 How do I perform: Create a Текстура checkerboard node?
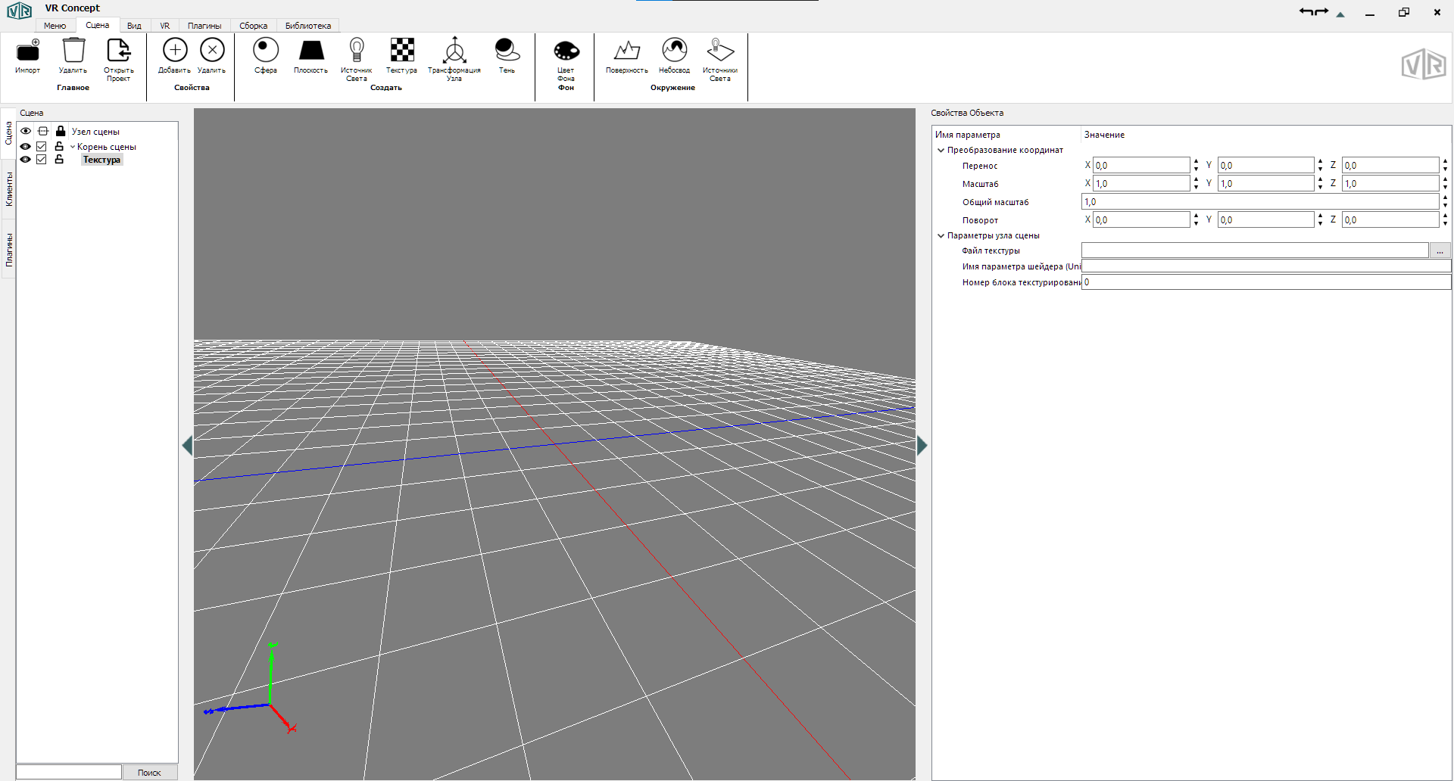(402, 50)
